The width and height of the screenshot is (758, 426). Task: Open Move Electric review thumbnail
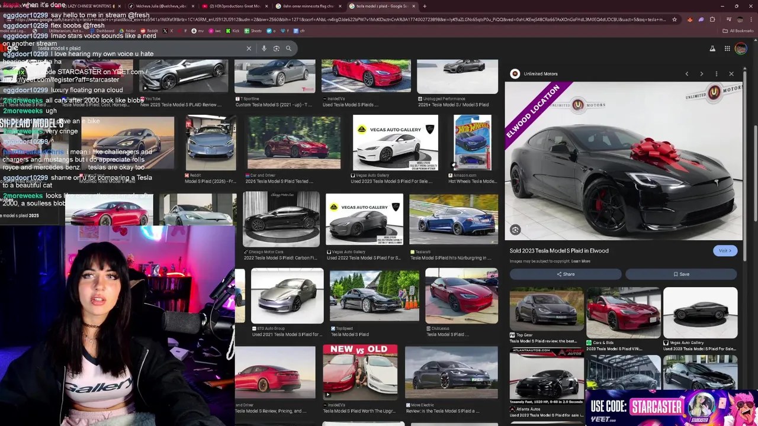coord(451,373)
